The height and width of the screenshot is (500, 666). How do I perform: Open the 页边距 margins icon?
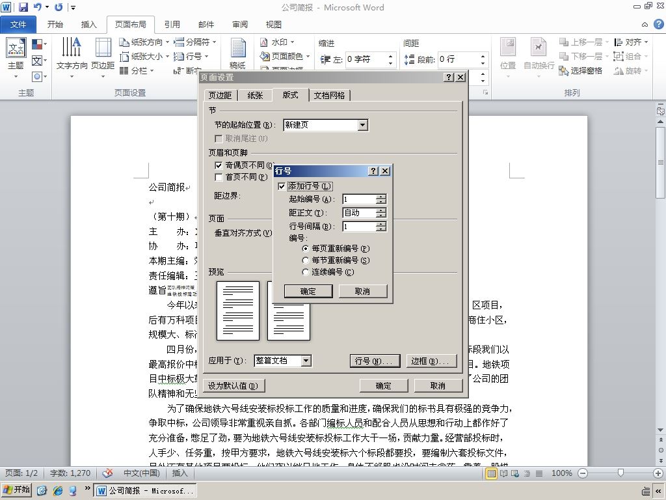point(103,47)
